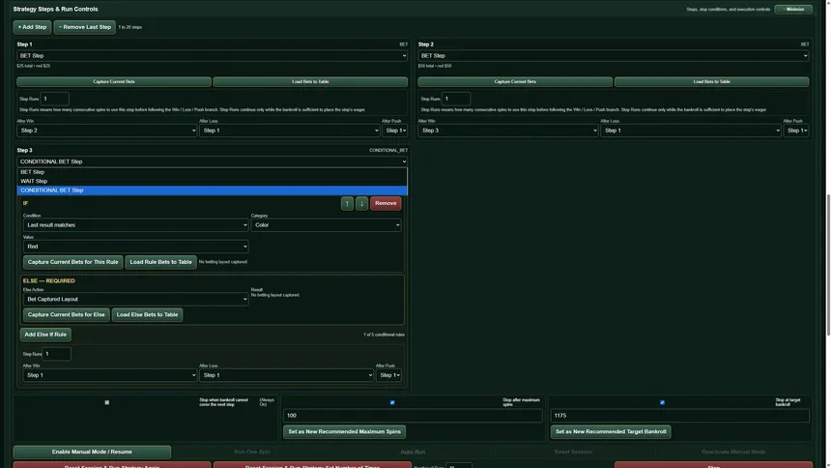The height and width of the screenshot is (468, 831).
Task: Move the IF rule up with arrow
Action: point(347,203)
